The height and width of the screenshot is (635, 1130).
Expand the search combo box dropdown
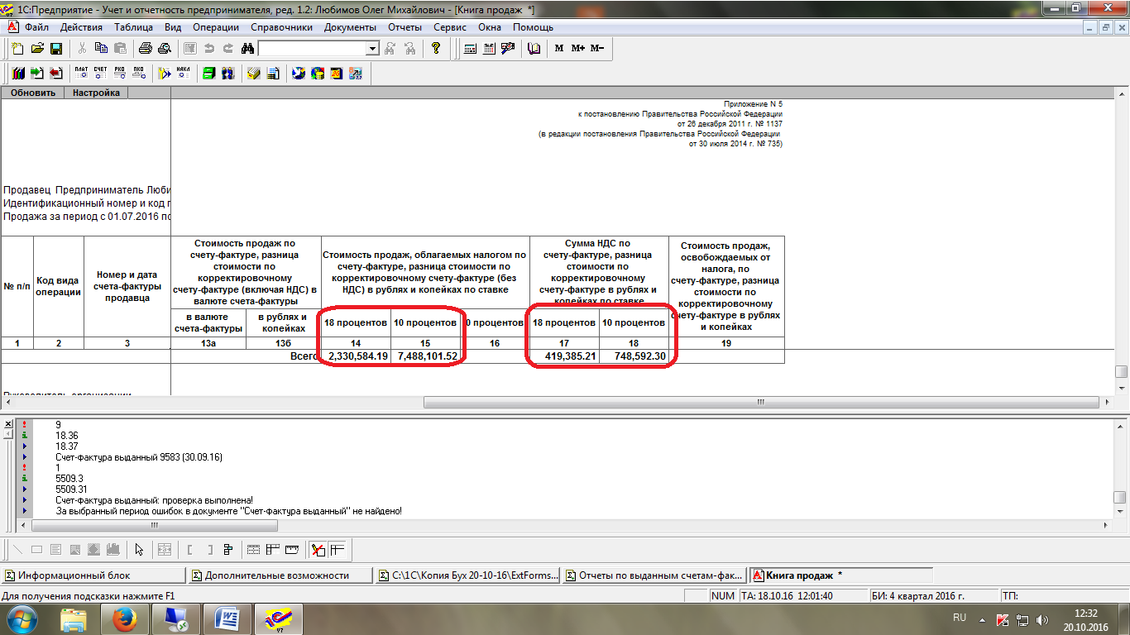(x=371, y=49)
